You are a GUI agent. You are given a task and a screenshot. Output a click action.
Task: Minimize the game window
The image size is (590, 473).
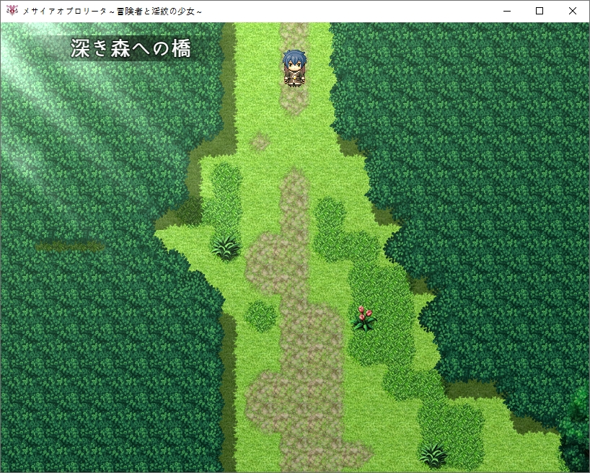(507, 11)
